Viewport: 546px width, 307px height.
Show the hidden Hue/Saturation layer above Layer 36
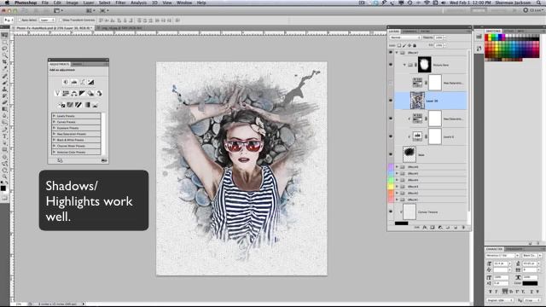[x=391, y=83]
